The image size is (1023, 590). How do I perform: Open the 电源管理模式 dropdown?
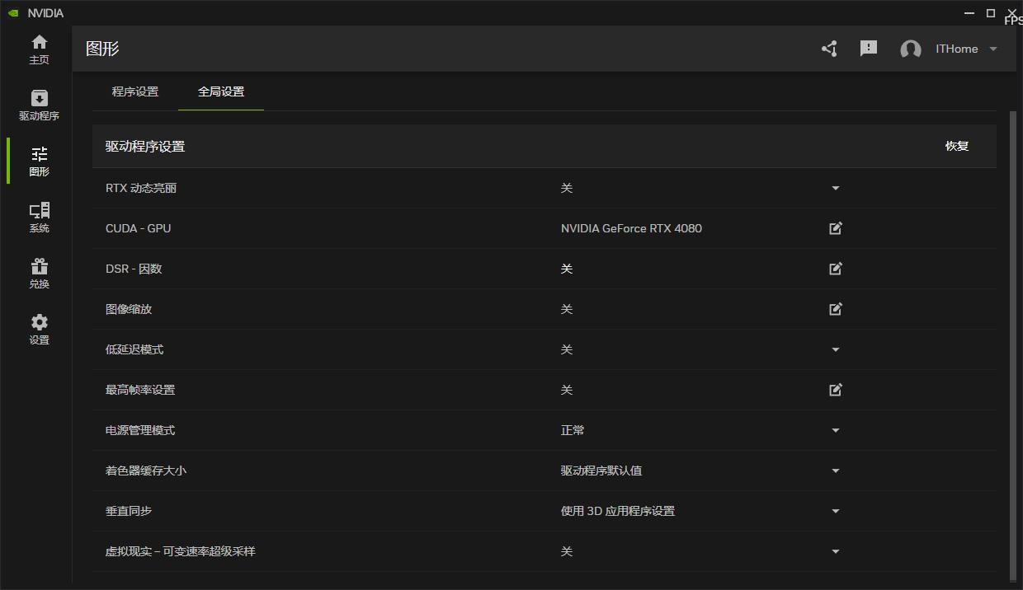pyautogui.click(x=835, y=430)
